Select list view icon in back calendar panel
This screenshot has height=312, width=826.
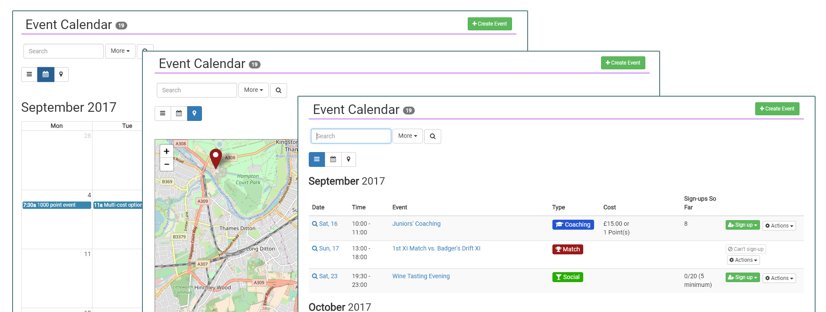pos(30,75)
